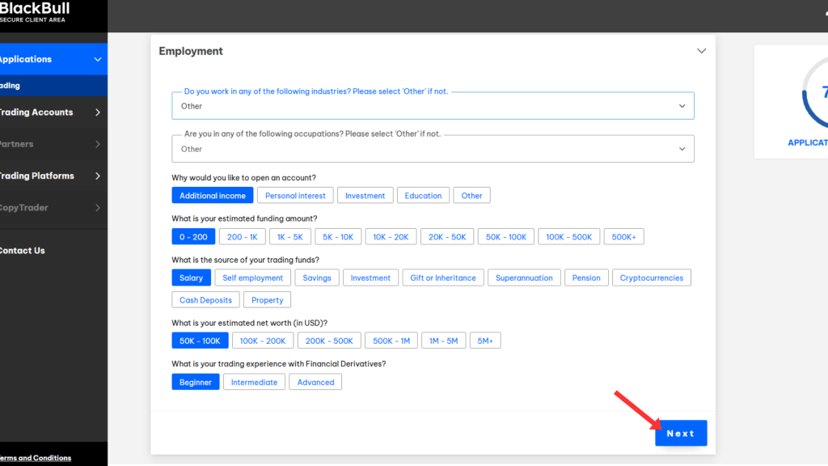Select Advanced trading experience level
828x466 pixels.
pyautogui.click(x=315, y=381)
